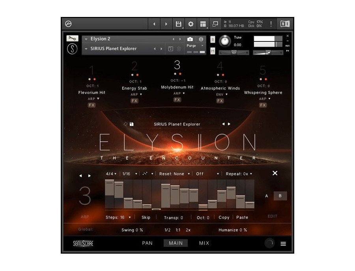This screenshot has width=355, height=271.
Task: Select layer 5 number
Action: (263, 70)
